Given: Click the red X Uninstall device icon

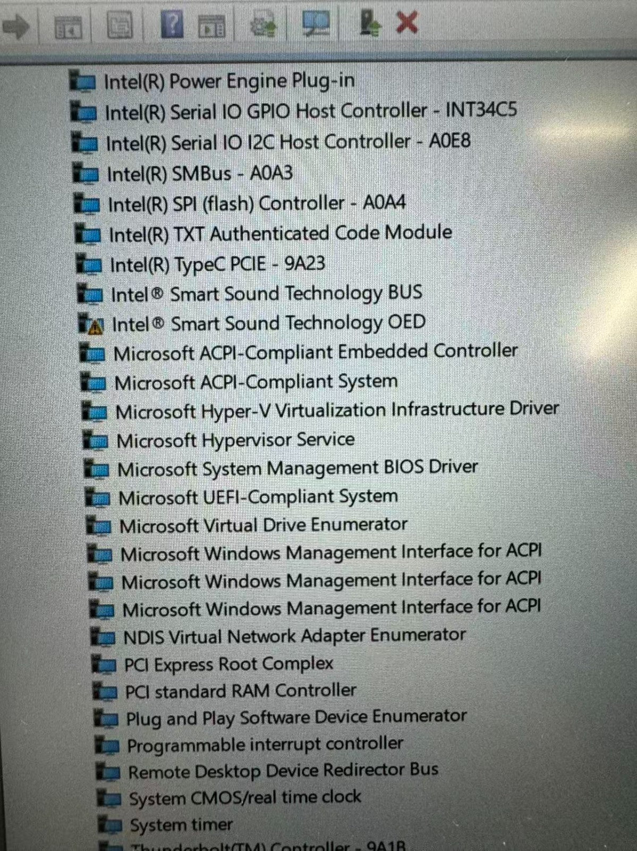Looking at the screenshot, I should click(407, 23).
